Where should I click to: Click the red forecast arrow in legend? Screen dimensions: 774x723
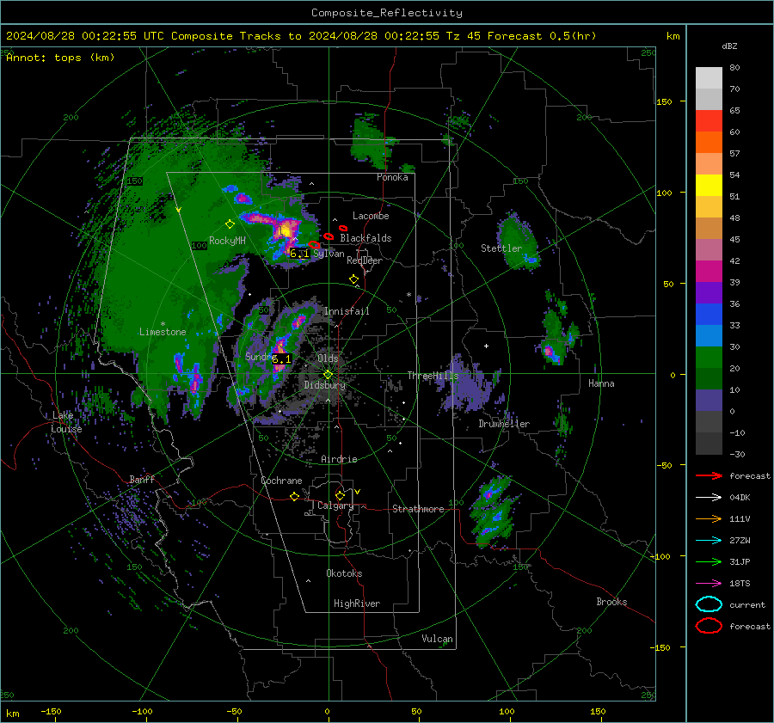709,475
